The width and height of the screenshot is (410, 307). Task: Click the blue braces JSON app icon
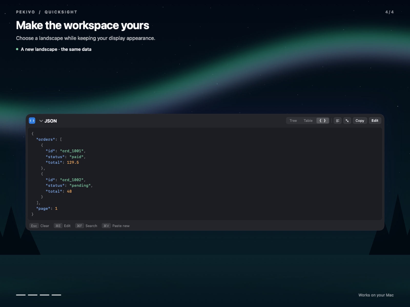[32, 121]
